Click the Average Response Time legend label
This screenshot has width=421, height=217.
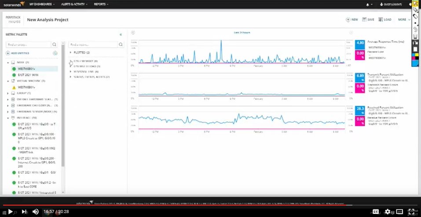coord(385,42)
